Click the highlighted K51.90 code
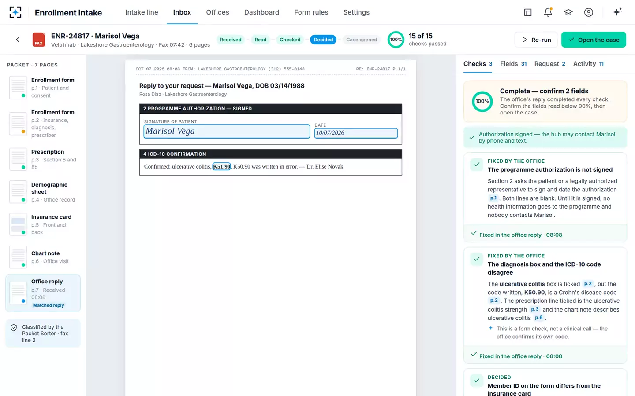The height and width of the screenshot is (396, 635). point(222,166)
